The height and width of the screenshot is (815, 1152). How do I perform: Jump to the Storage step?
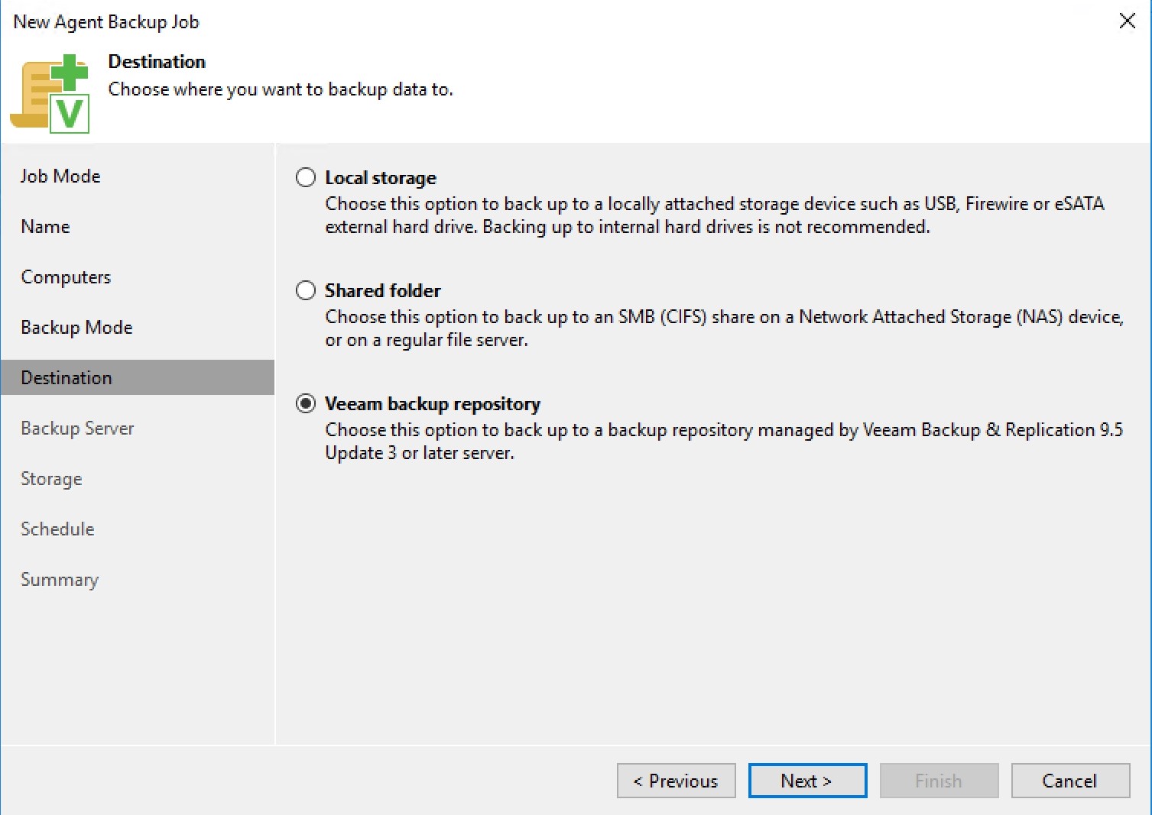click(x=50, y=478)
